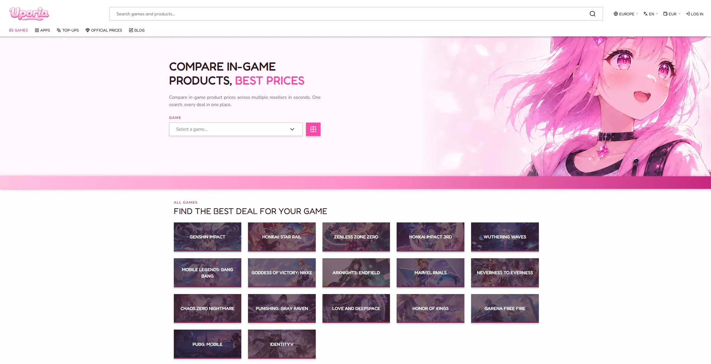
Task: Click the Uporia logo
Action: 29,13
